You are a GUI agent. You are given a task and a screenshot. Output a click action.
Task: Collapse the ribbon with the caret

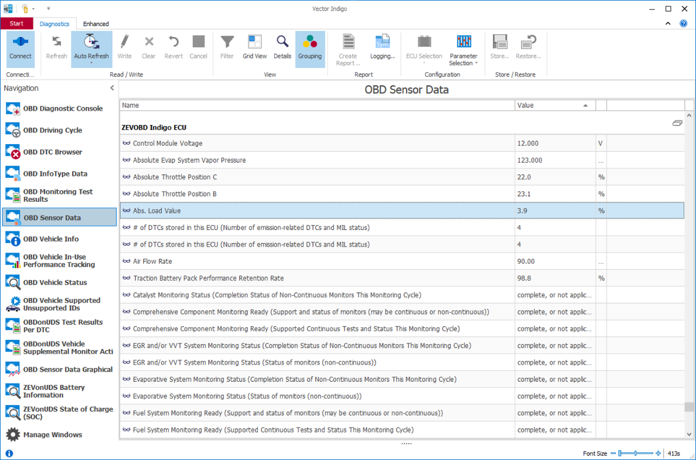click(x=668, y=24)
